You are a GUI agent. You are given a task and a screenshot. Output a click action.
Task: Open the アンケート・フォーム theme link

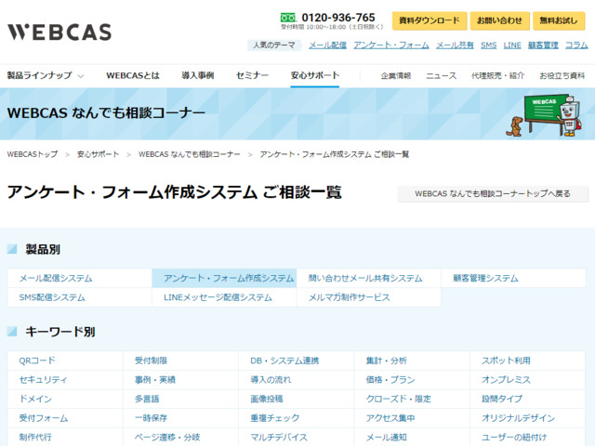click(391, 46)
